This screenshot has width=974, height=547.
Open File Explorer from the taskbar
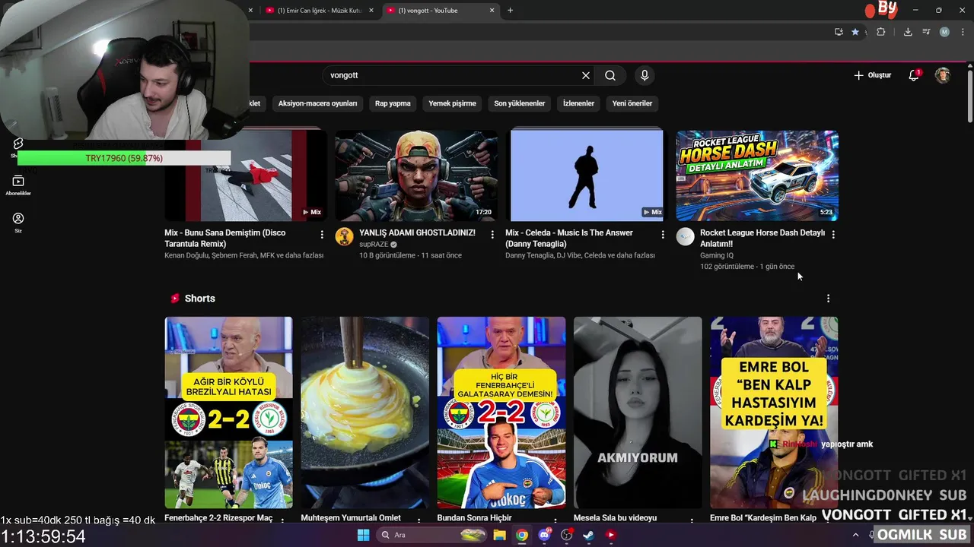(x=499, y=535)
